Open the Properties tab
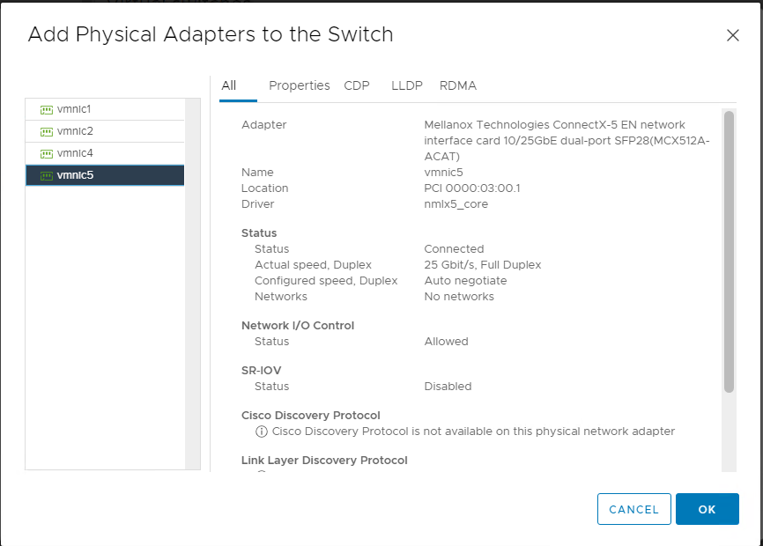The width and height of the screenshot is (763, 546). (x=299, y=85)
